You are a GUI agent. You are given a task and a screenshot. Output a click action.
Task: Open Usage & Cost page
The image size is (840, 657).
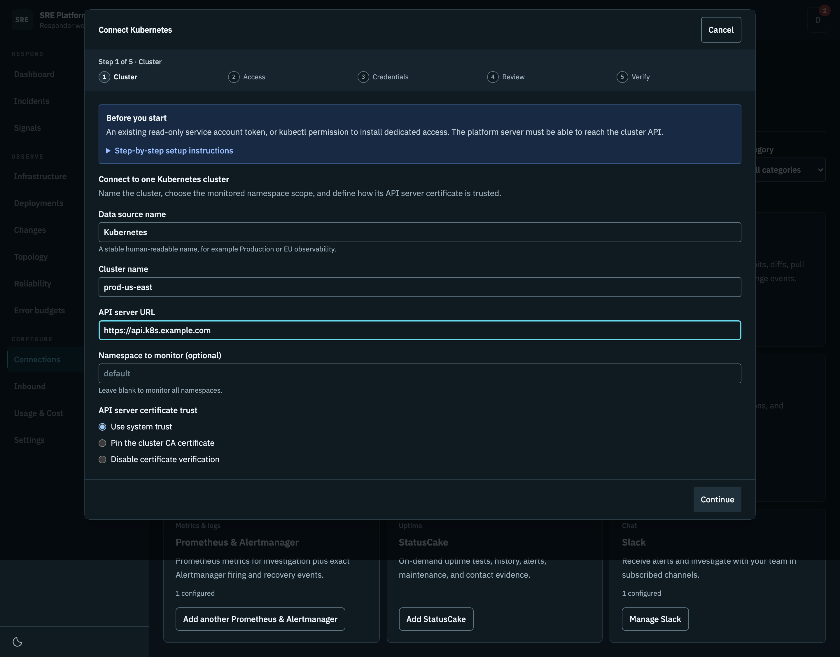[x=38, y=413]
